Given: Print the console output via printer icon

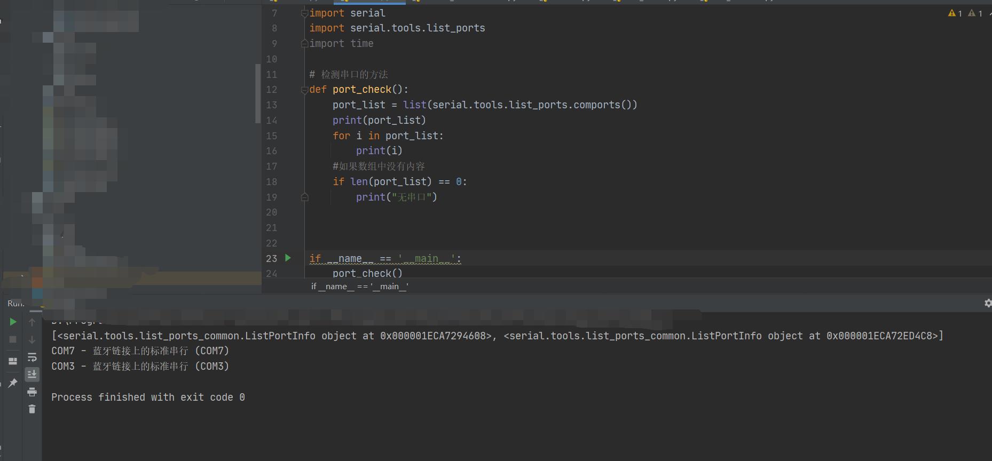Looking at the screenshot, I should coord(32,392).
